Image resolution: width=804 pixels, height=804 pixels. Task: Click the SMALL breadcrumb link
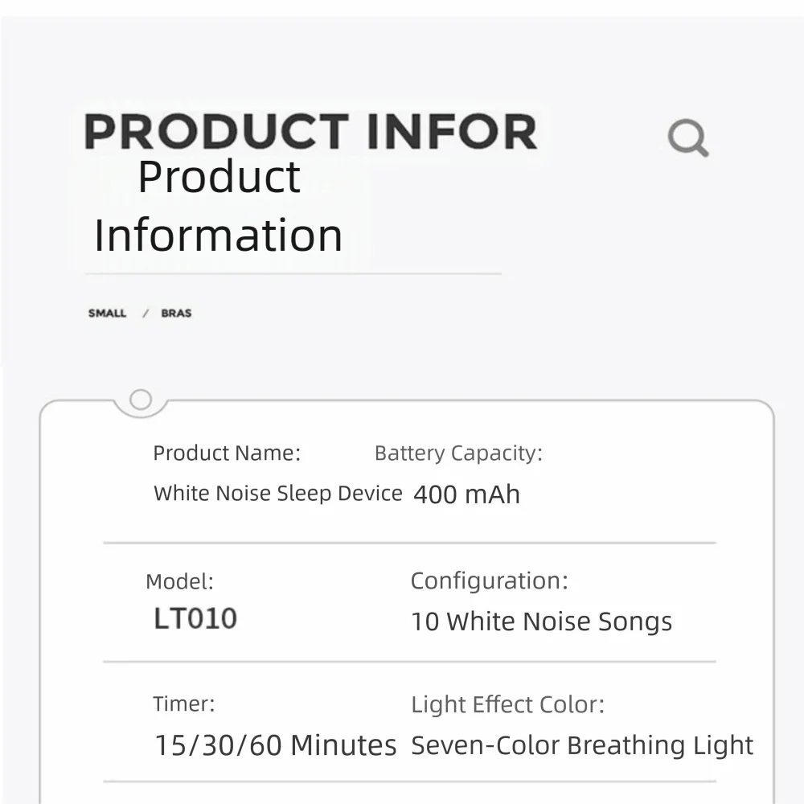107,314
